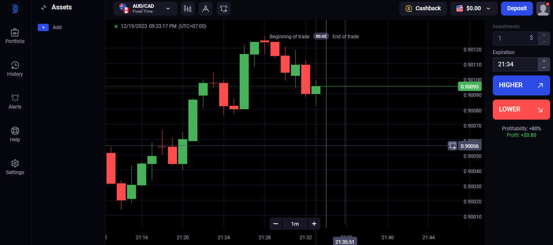This screenshot has height=245, width=553.
Task: Click the add alert bell icon in toolbar
Action: tap(223, 9)
